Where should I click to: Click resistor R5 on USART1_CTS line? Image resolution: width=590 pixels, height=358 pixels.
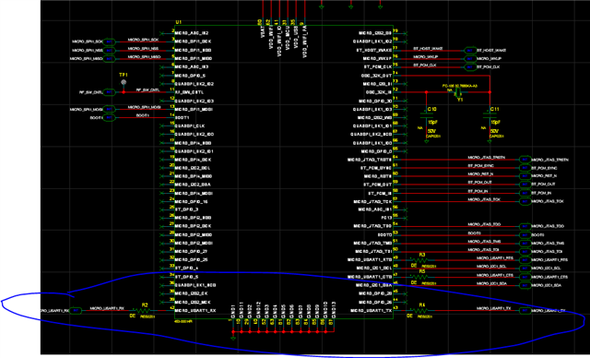420,277
